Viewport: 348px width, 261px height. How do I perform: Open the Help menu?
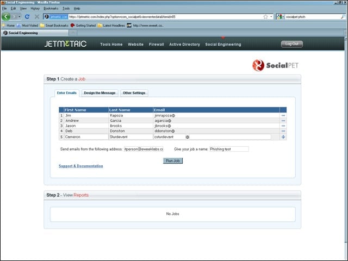[77, 9]
